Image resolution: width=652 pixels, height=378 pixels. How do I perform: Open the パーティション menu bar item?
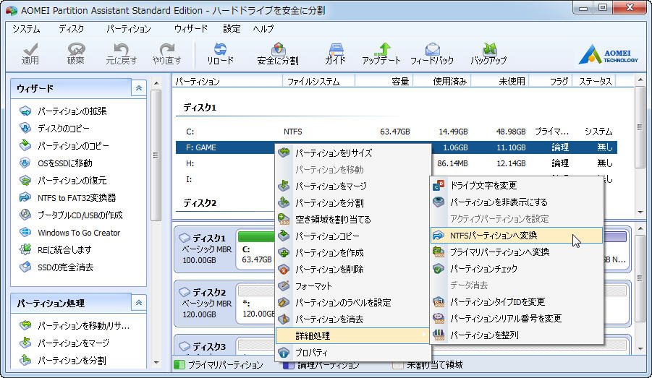(x=129, y=29)
